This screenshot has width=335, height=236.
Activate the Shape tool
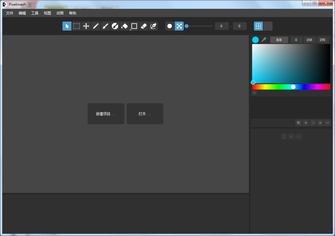pyautogui.click(x=134, y=26)
